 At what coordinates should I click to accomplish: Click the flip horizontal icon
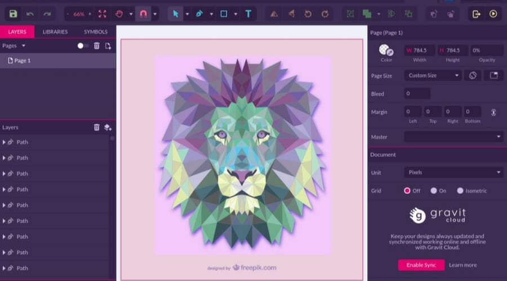[x=274, y=14]
